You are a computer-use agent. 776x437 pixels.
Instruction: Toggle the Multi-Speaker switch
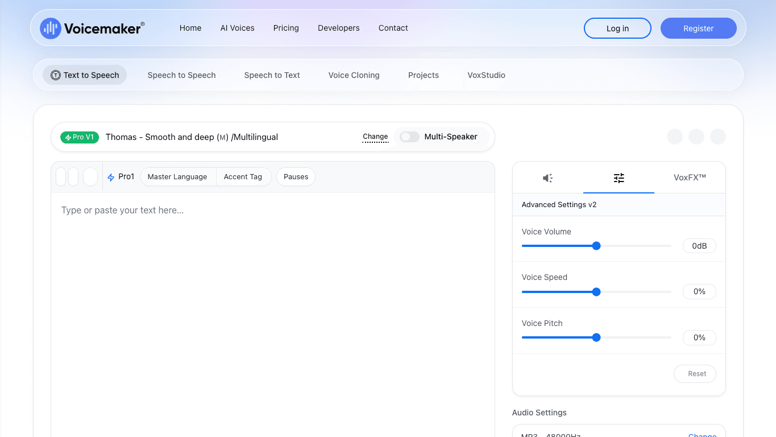[x=409, y=137]
